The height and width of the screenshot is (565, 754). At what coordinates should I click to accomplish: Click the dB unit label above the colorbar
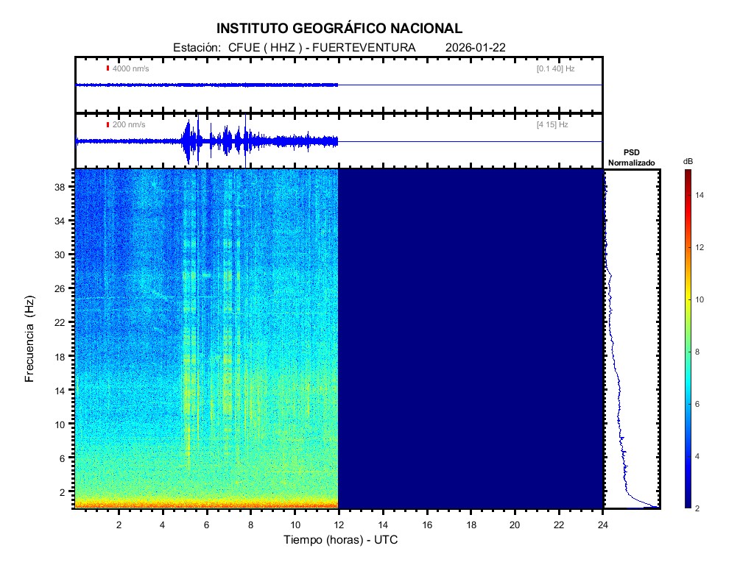pos(687,160)
